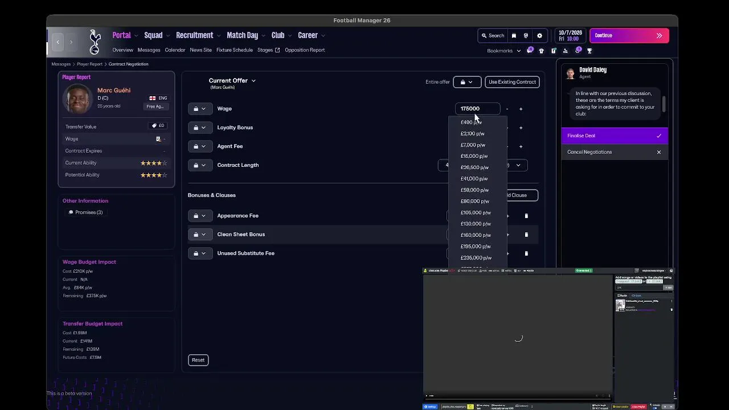Go back with the left navigation arrow

58,42
